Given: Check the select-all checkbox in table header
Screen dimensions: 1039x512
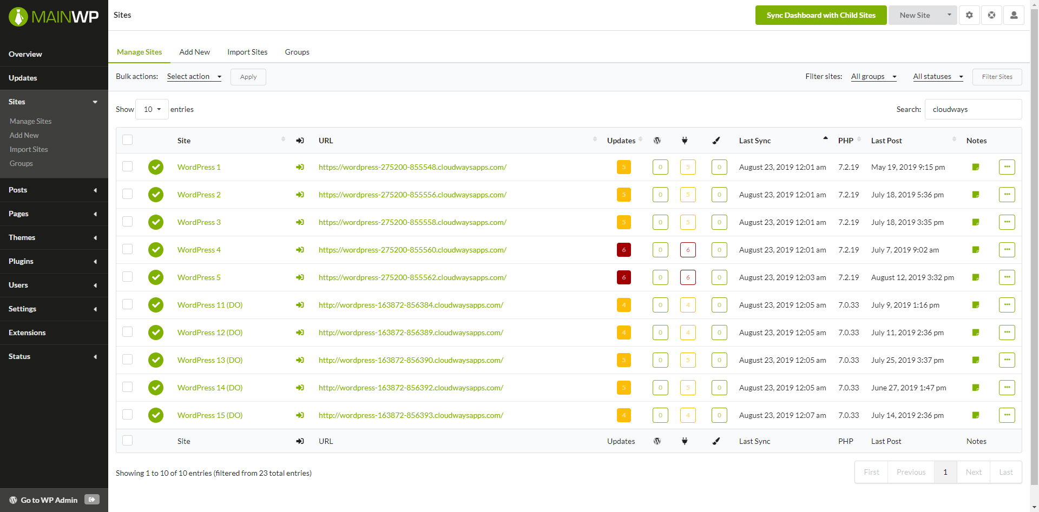Looking at the screenshot, I should coord(128,140).
